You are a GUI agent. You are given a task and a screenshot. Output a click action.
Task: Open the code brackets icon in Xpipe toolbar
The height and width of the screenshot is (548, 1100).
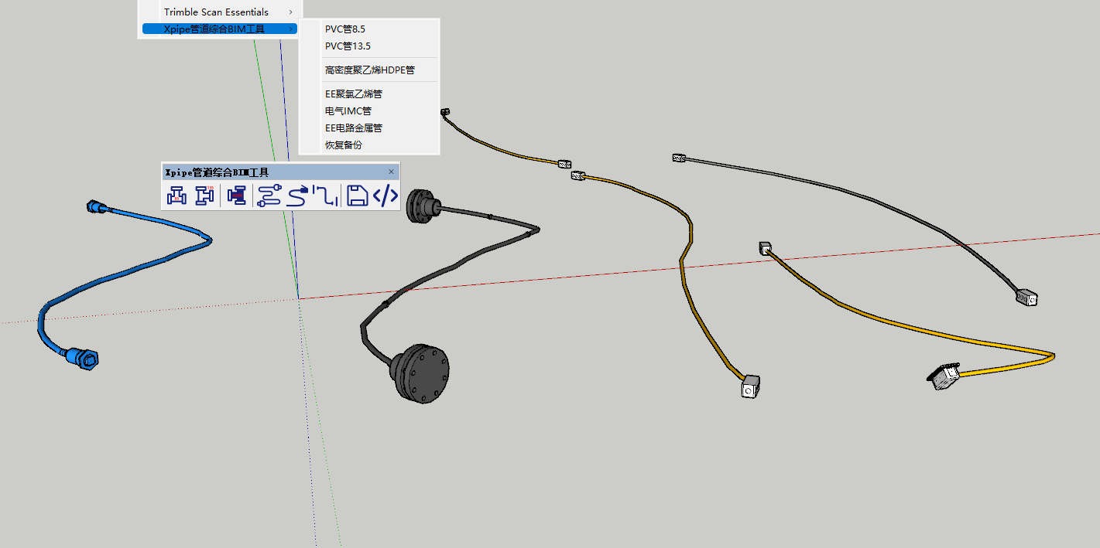(x=386, y=196)
